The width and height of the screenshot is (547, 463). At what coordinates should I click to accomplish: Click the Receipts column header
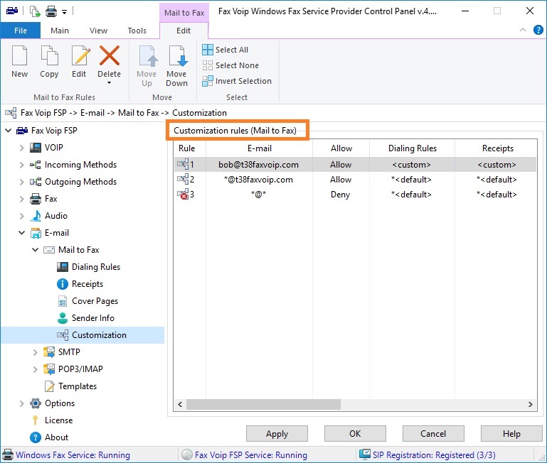click(x=496, y=148)
